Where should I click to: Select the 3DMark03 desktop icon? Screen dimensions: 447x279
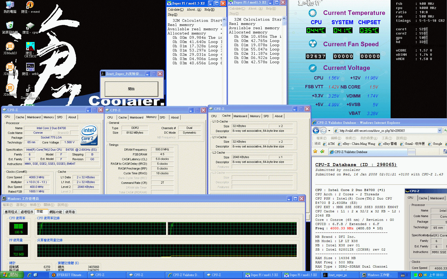[10, 48]
